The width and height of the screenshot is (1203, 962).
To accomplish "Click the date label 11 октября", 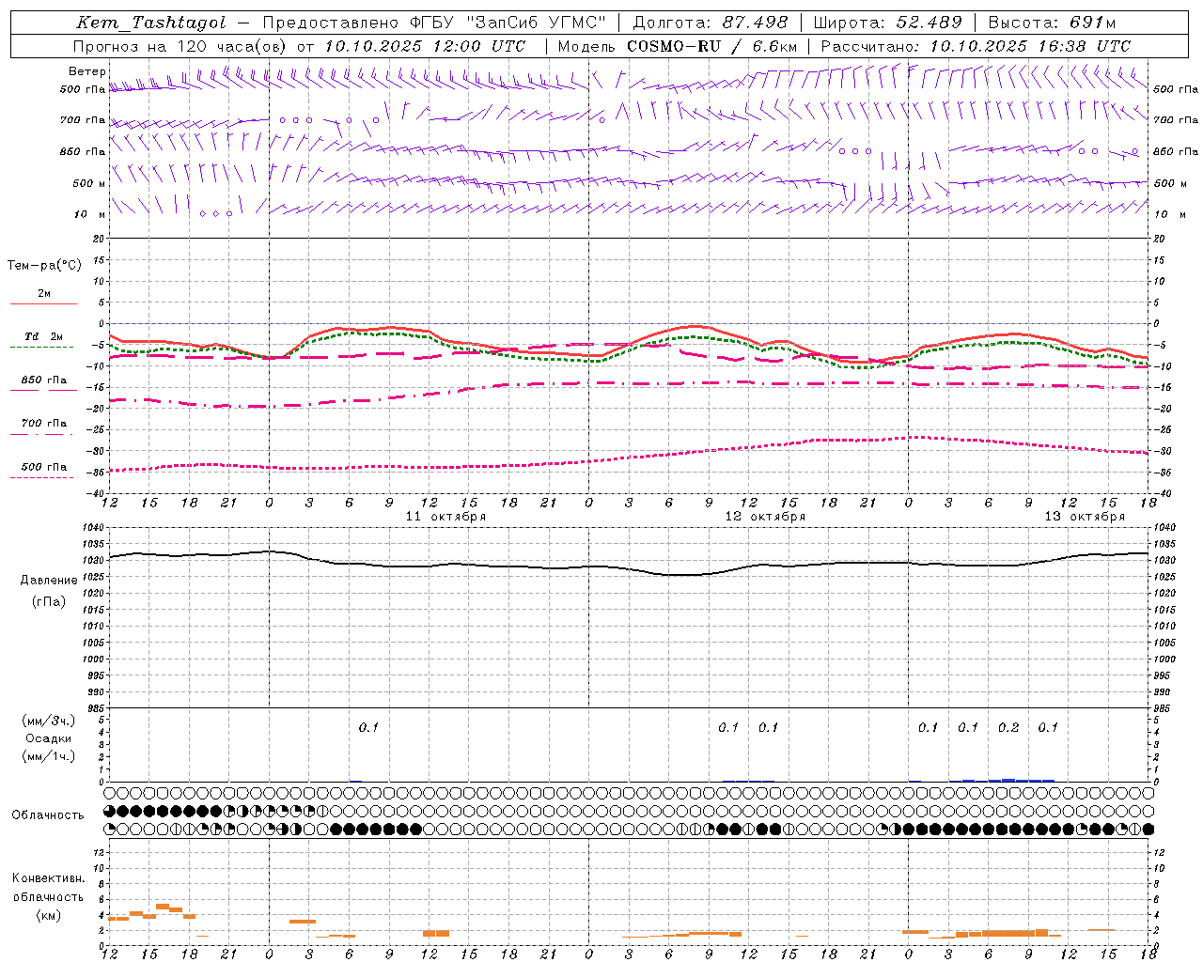I will pyautogui.click(x=445, y=517).
